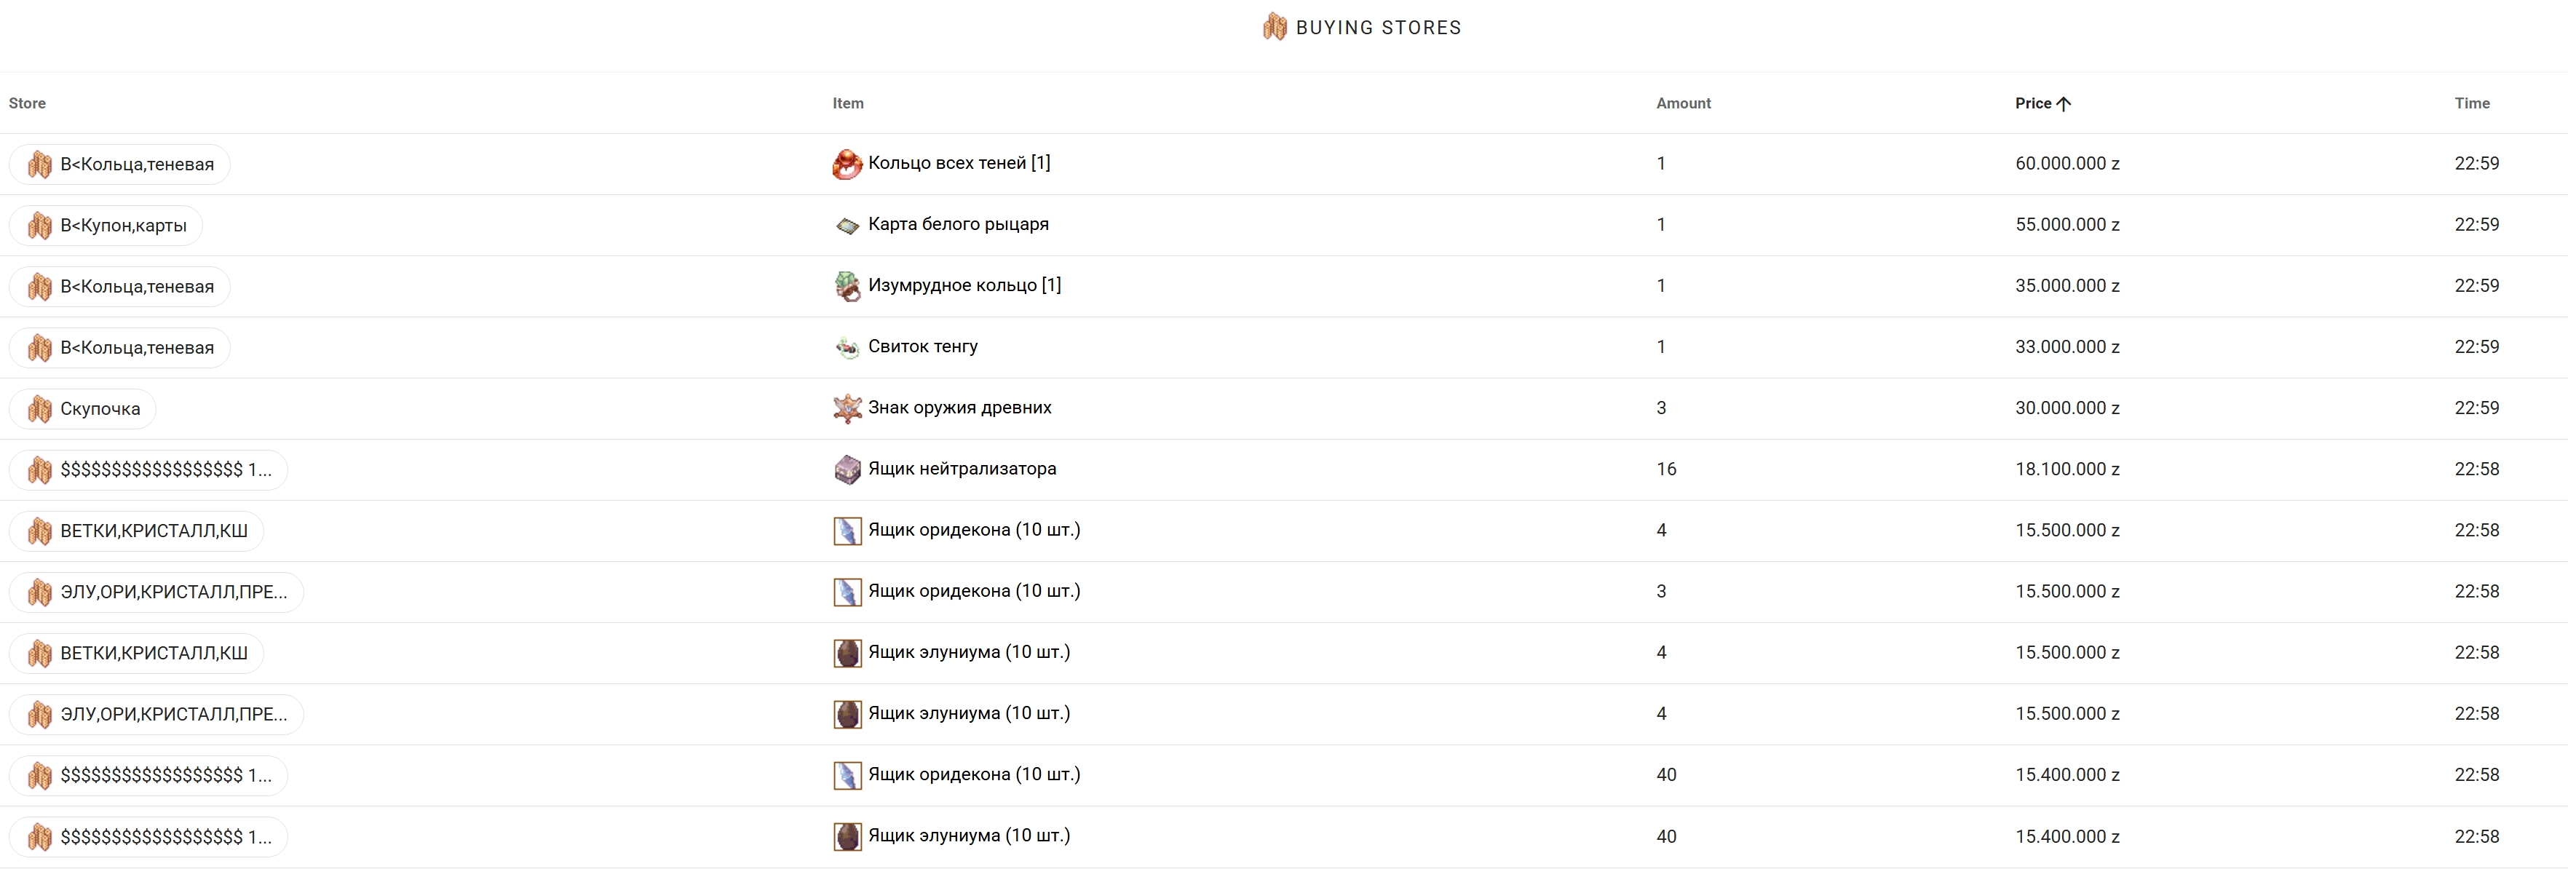Screen dimensions: 2568x869
Task: Click the Скупочка store icon
Action: tap(40, 408)
